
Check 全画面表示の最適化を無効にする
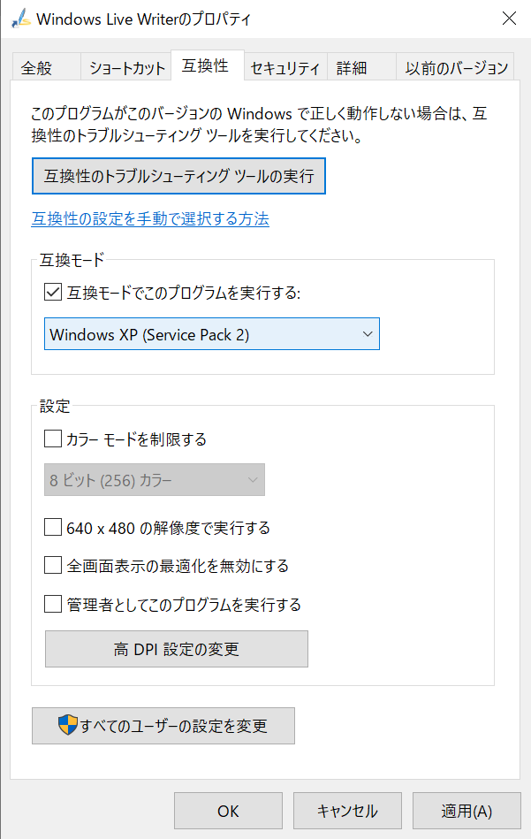click(x=52, y=566)
